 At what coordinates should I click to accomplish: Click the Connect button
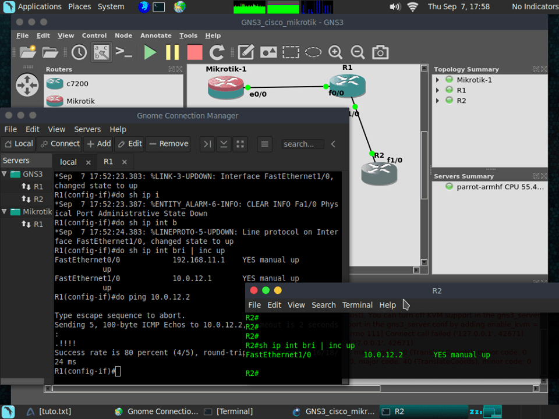tap(59, 144)
